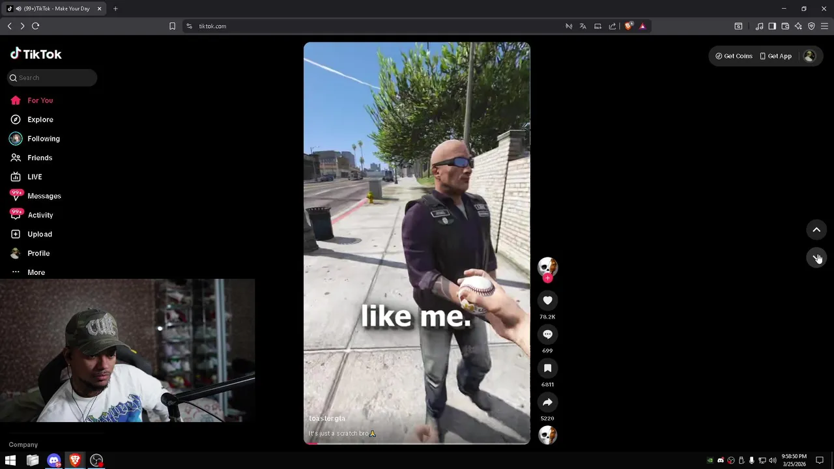Open the Brave Wallet icon
834x469 pixels.
pyautogui.click(x=785, y=26)
